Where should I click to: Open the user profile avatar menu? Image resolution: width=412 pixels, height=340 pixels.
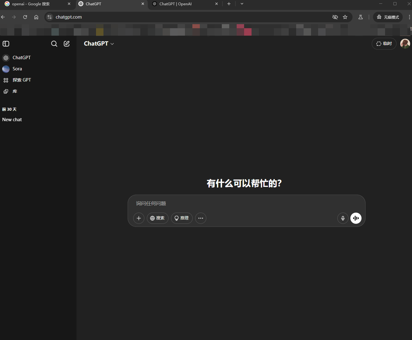[405, 44]
